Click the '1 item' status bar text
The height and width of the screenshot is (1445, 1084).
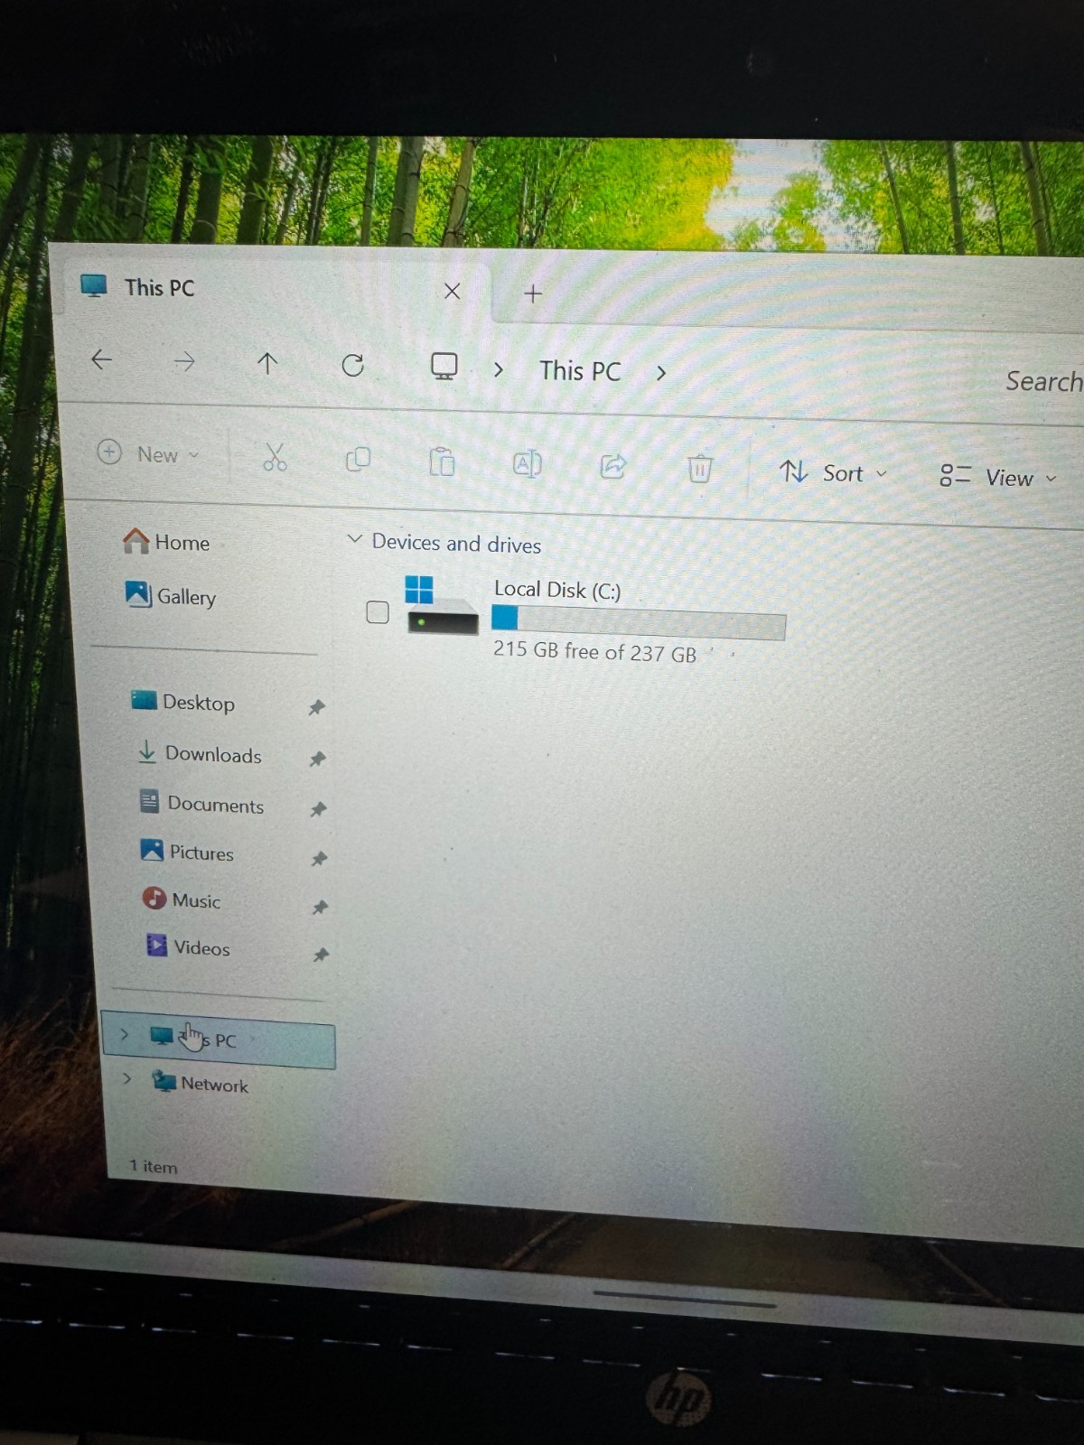(x=154, y=1166)
